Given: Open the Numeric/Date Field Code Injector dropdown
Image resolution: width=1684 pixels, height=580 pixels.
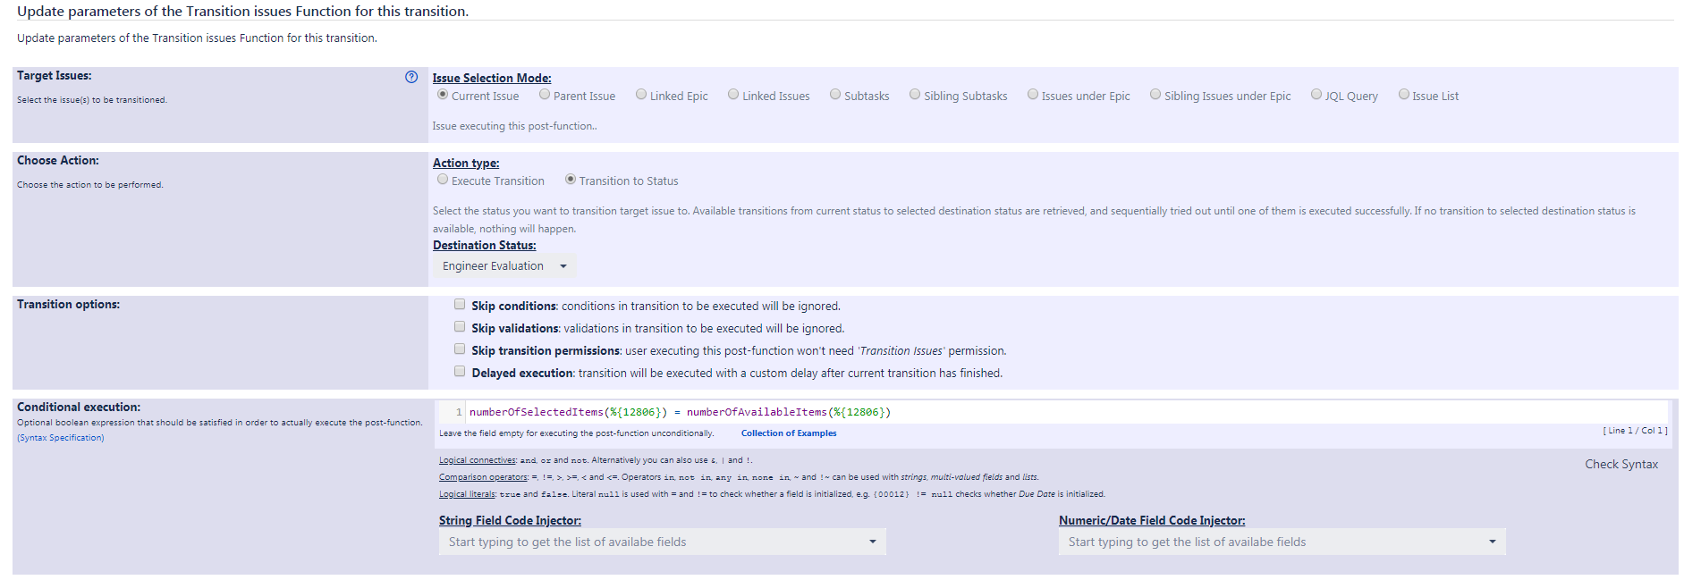Looking at the screenshot, I should (1282, 542).
